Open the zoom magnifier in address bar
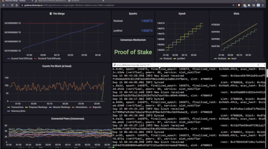The height and width of the screenshot is (149, 268). click(x=233, y=5)
